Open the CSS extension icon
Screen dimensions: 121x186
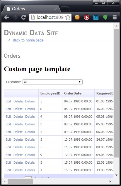[x=96, y=17]
